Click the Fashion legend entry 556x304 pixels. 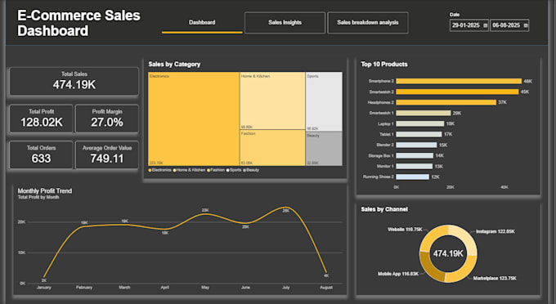(216, 170)
